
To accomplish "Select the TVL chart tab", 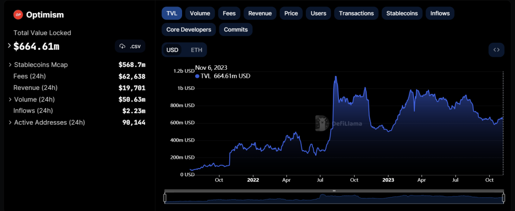I will click(x=172, y=14).
